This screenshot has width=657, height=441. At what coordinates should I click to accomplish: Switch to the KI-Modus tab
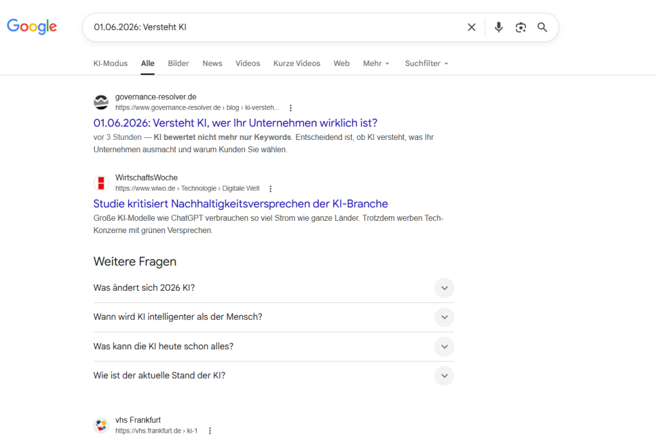[x=110, y=64]
